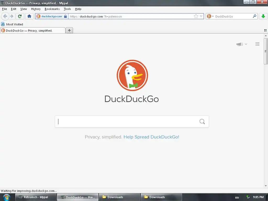Screen dimensions: 268x201
Task: Go back using the back arrow button
Action: point(5,16)
